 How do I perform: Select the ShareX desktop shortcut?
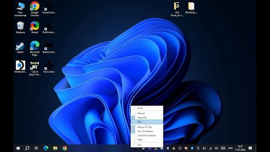pyautogui.click(x=35, y=27)
